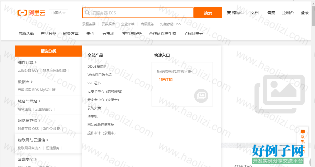
Task: Open 域名注册 link in sidebar
Action: (25, 109)
